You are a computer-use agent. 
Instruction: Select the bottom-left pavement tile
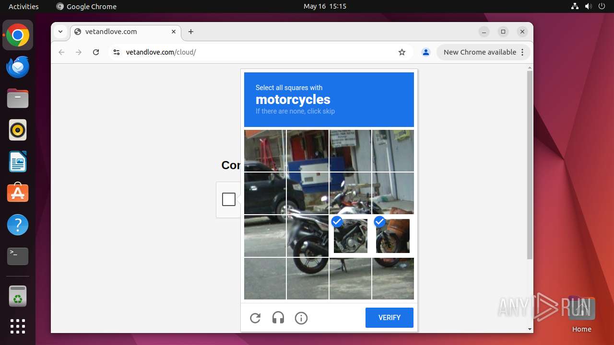click(265, 278)
